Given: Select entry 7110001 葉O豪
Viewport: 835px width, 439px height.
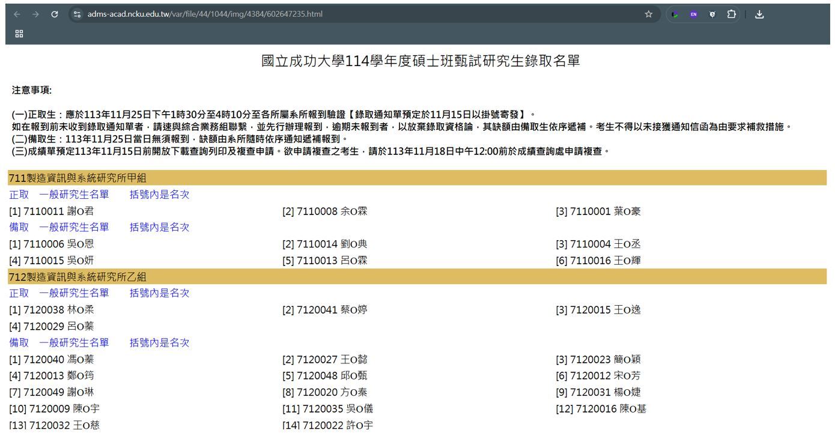Looking at the screenshot, I should [598, 211].
